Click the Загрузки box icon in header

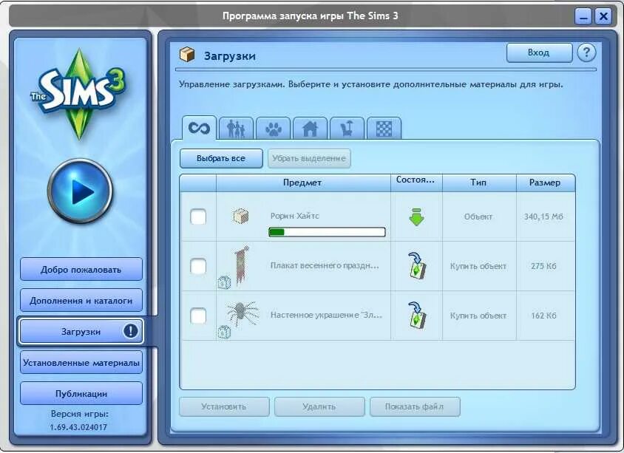click(x=187, y=55)
